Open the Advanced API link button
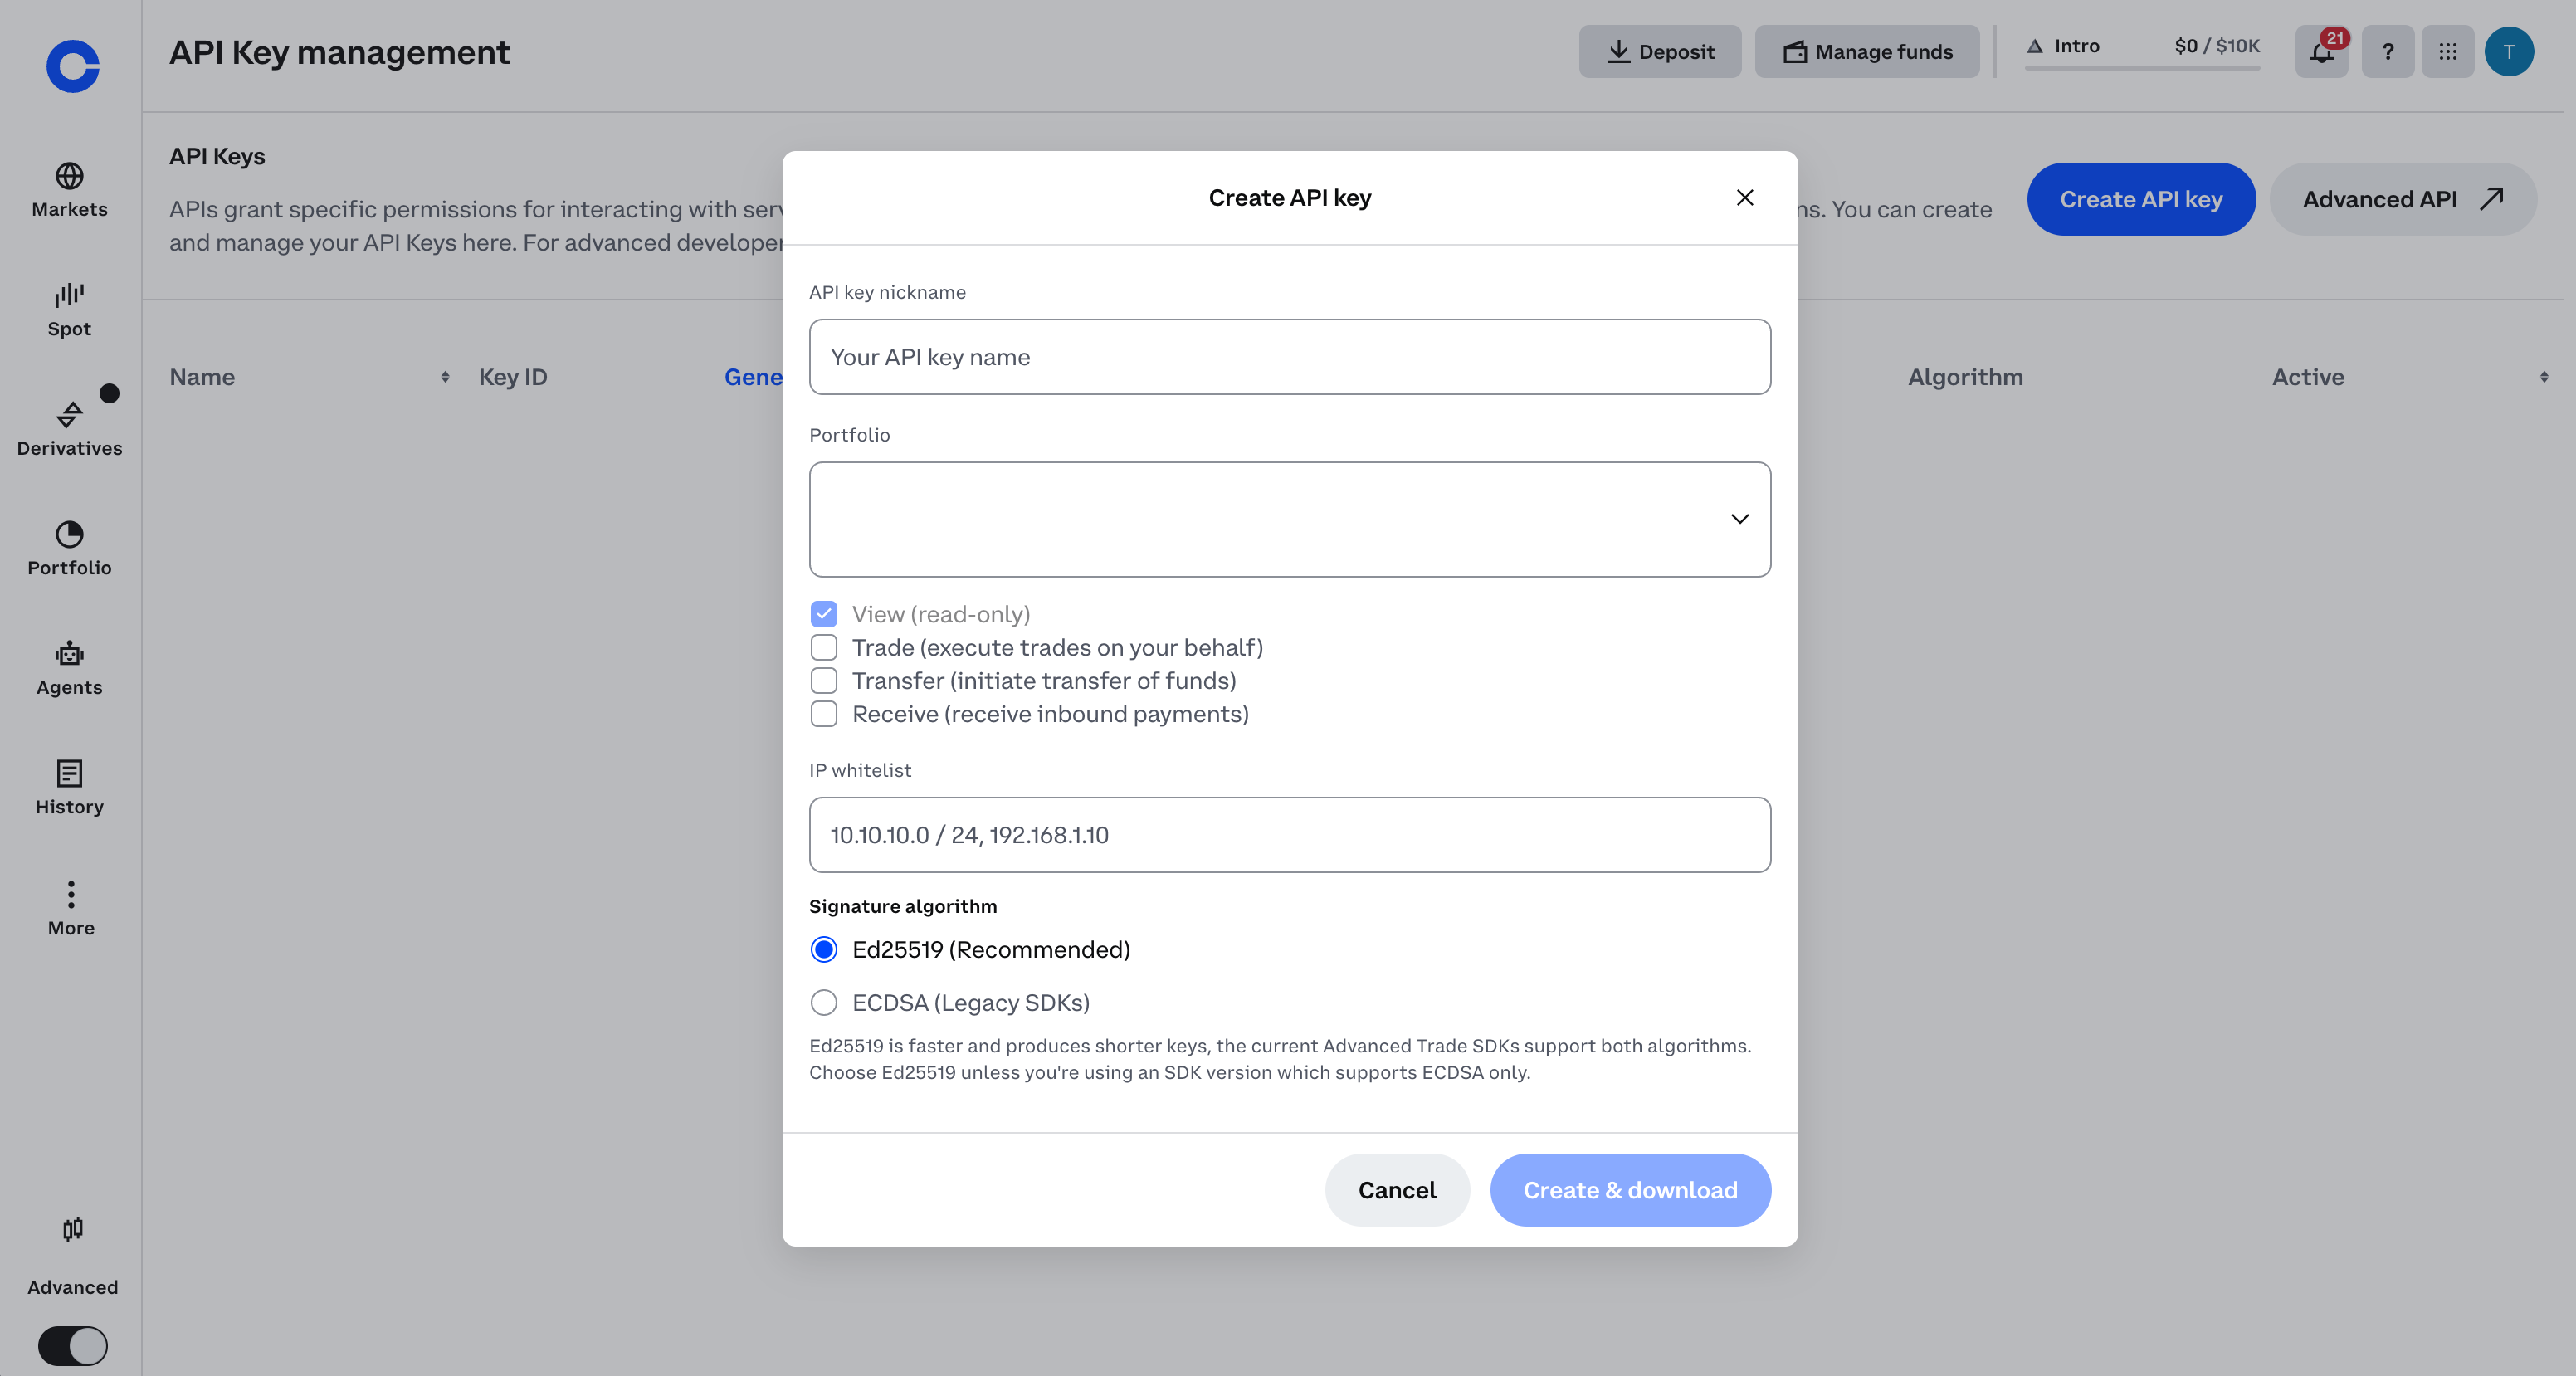This screenshot has width=2576, height=1376. [2403, 199]
